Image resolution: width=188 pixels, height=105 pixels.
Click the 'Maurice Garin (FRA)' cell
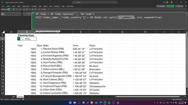pyautogui.click(x=58, y=49)
